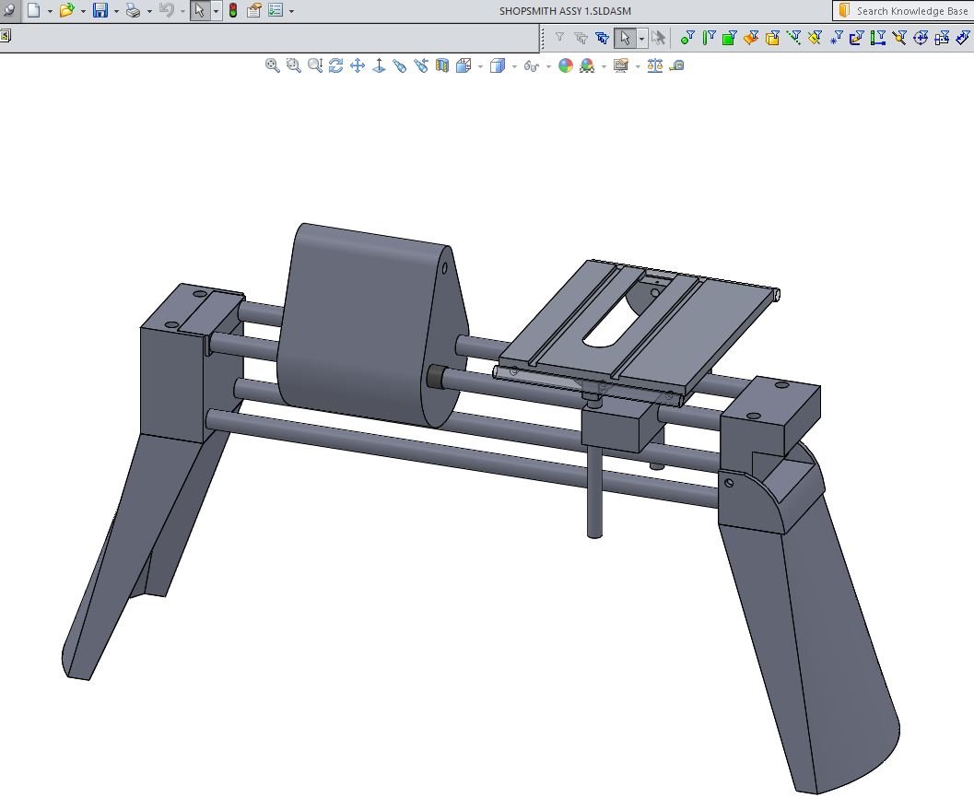This screenshot has width=974, height=810.
Task: Click the Open folder button
Action: click(67, 10)
